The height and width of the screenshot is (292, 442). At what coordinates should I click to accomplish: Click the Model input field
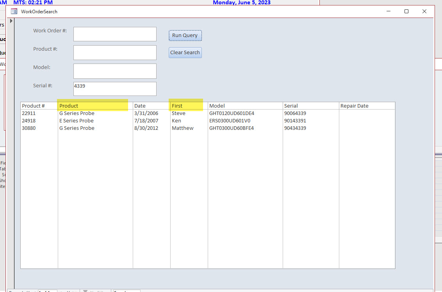pyautogui.click(x=114, y=71)
